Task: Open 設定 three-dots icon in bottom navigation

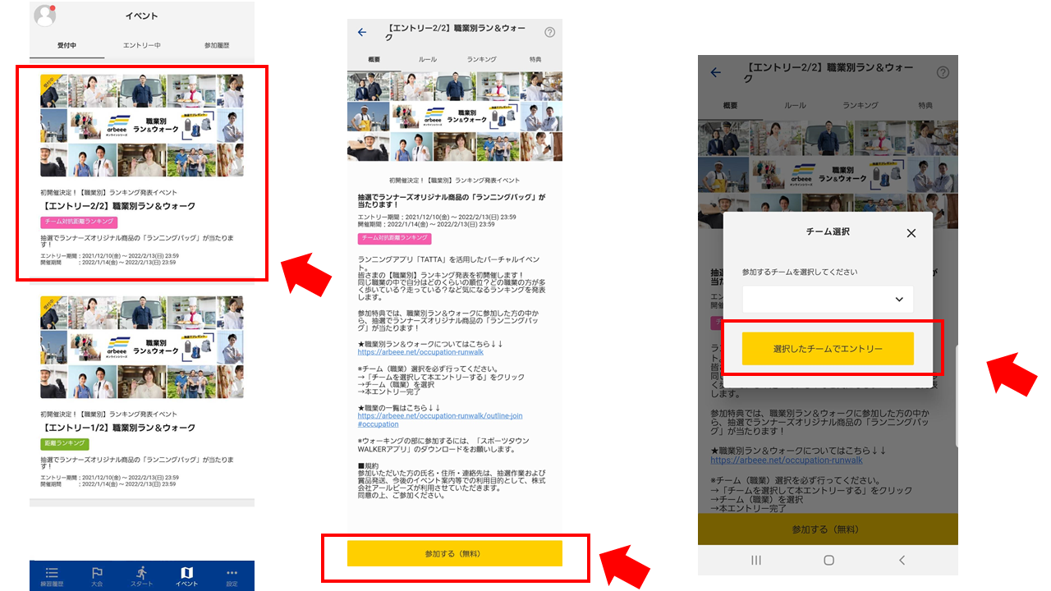Action: click(x=232, y=576)
